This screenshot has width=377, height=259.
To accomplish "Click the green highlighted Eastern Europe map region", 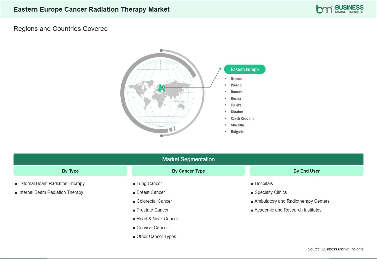I will click(161, 88).
